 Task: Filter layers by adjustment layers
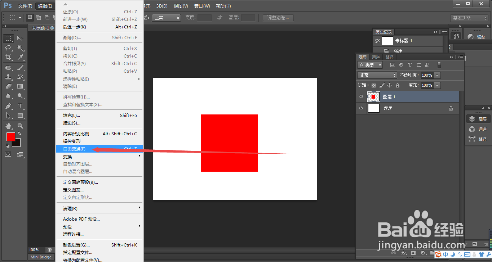tap(401, 65)
